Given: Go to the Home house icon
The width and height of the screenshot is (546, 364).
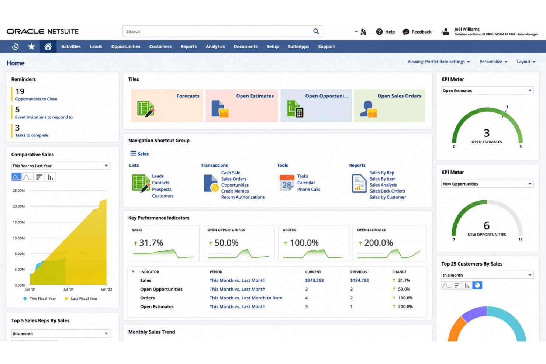Looking at the screenshot, I should coord(48,46).
